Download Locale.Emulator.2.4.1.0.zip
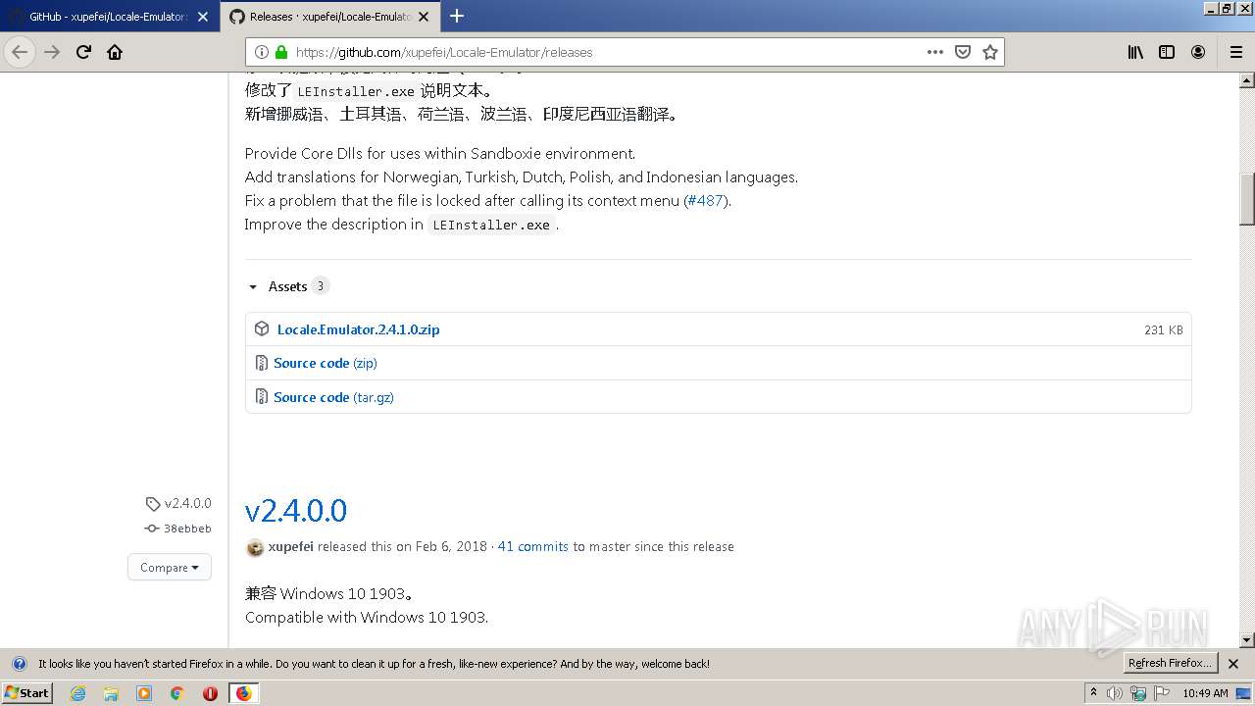1255x706 pixels. click(x=358, y=329)
